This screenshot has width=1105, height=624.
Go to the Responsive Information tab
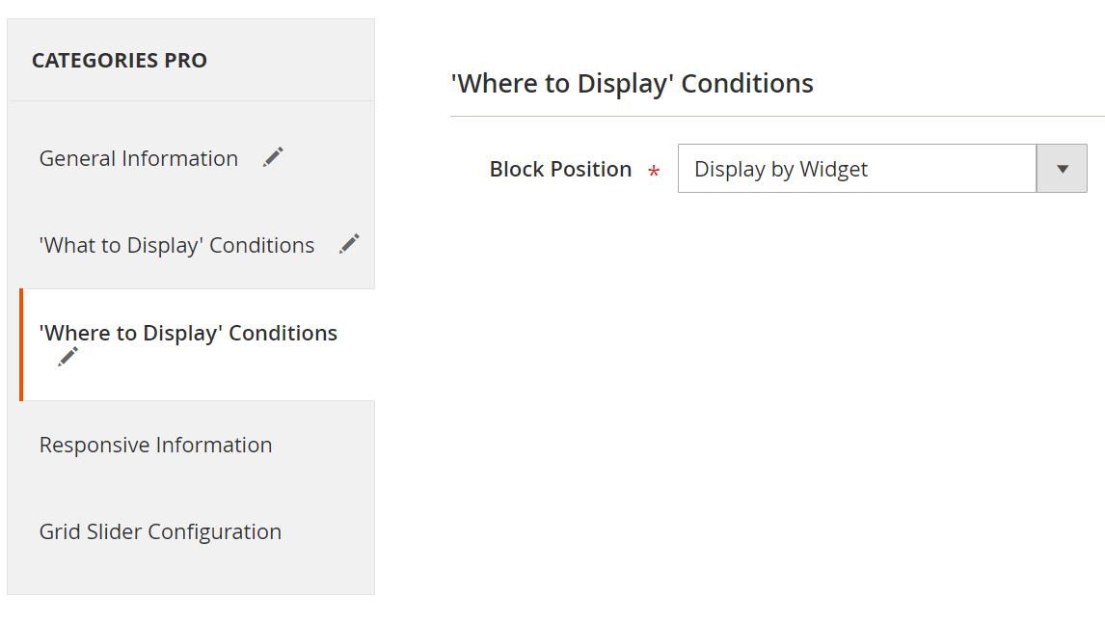155,445
